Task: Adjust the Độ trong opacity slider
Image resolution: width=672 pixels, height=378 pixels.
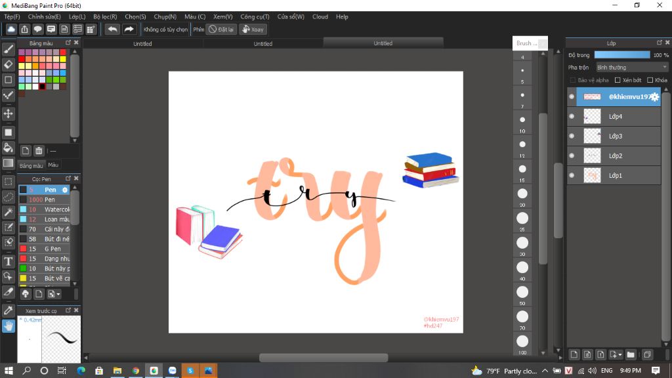Action: click(622, 55)
